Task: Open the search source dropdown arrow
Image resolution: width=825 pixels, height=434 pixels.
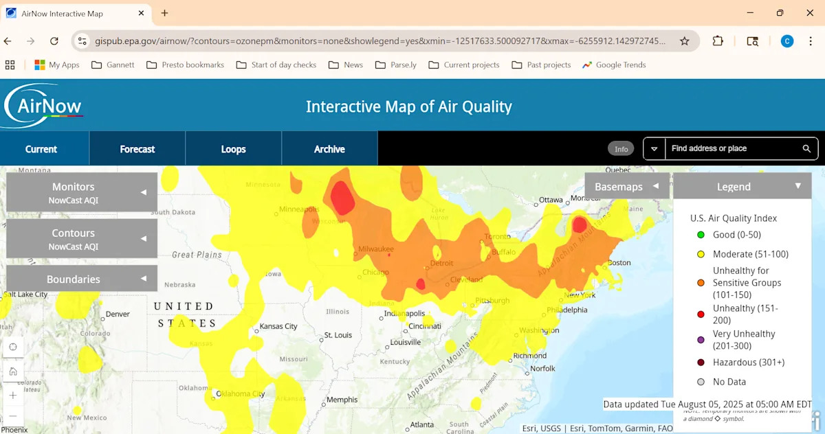Action: (x=654, y=148)
